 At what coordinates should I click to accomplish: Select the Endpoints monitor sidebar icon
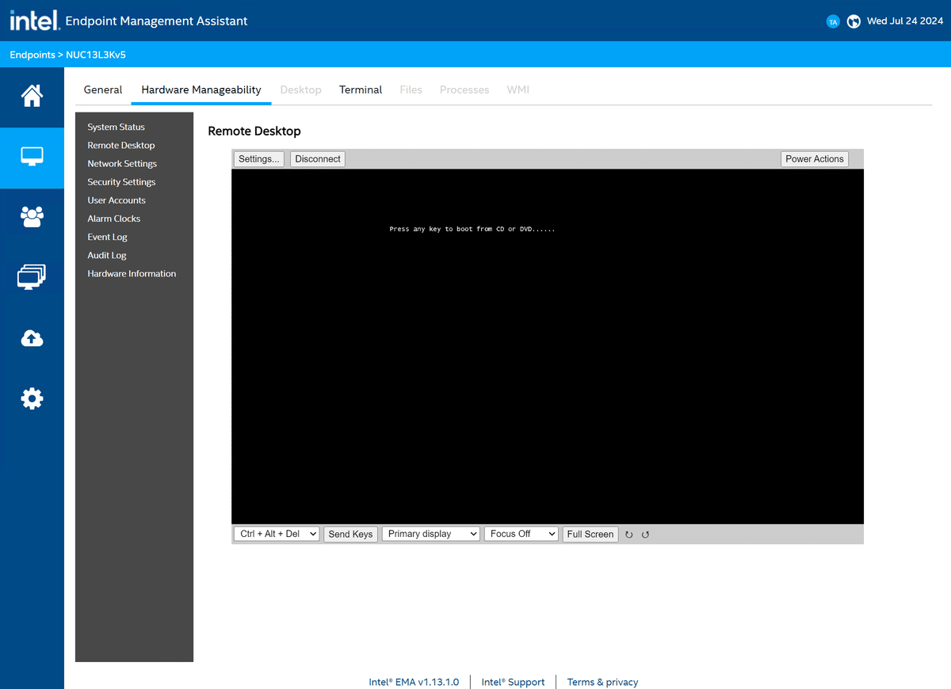click(x=32, y=157)
